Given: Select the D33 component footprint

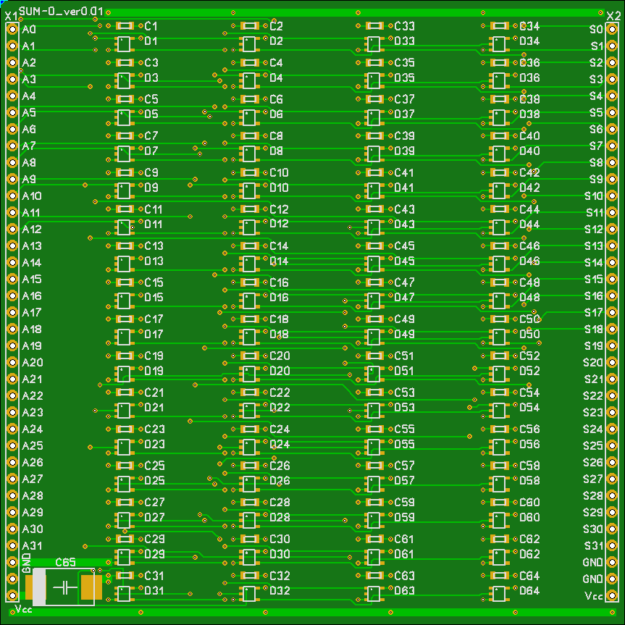Looking at the screenshot, I should [374, 44].
